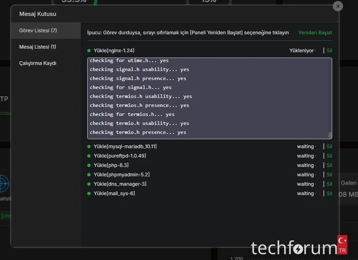The width and height of the screenshot is (358, 260).
Task: Click the nginx-1.24 green status dot
Action: point(89,51)
